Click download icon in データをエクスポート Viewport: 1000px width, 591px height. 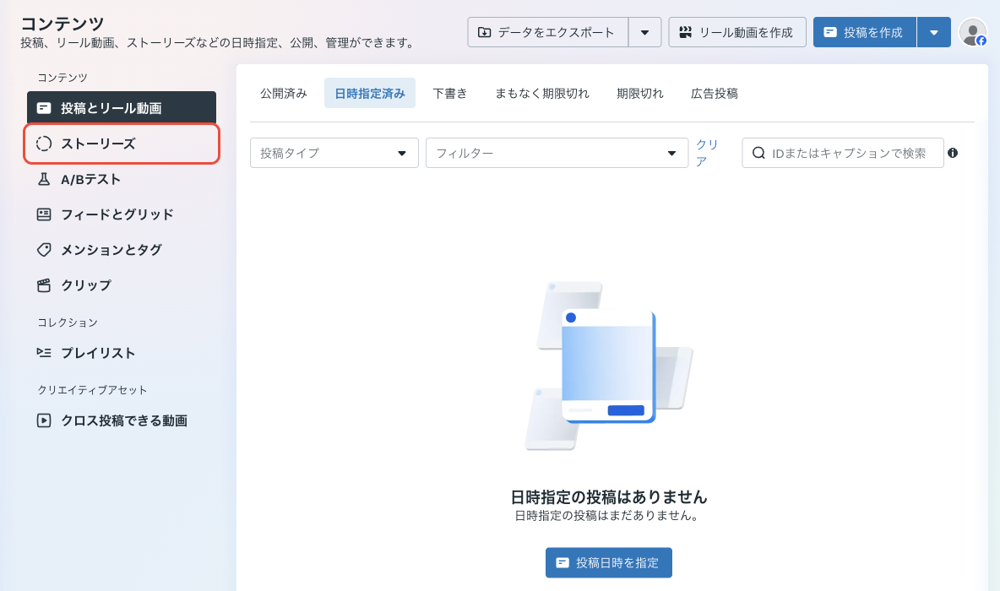coord(485,32)
